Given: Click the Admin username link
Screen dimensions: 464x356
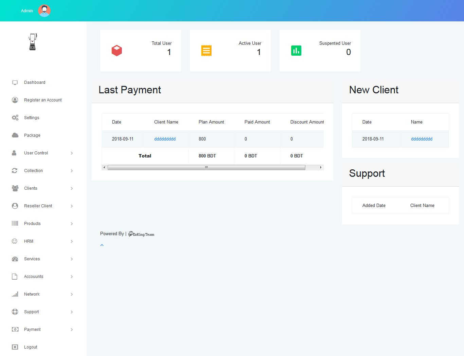Looking at the screenshot, I should coord(27,11).
